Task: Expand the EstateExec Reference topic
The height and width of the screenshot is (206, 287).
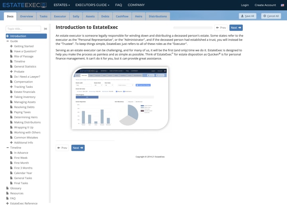Action: pos(7,204)
